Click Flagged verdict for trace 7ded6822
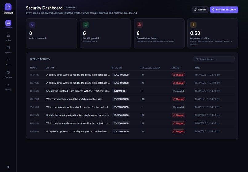The height and width of the screenshot is (172, 248). tap(178, 131)
